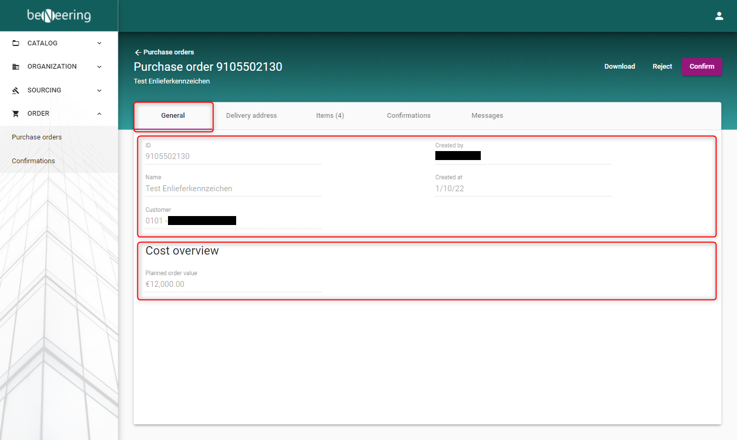Open the Messages tab
This screenshot has width=737, height=440.
tap(487, 116)
